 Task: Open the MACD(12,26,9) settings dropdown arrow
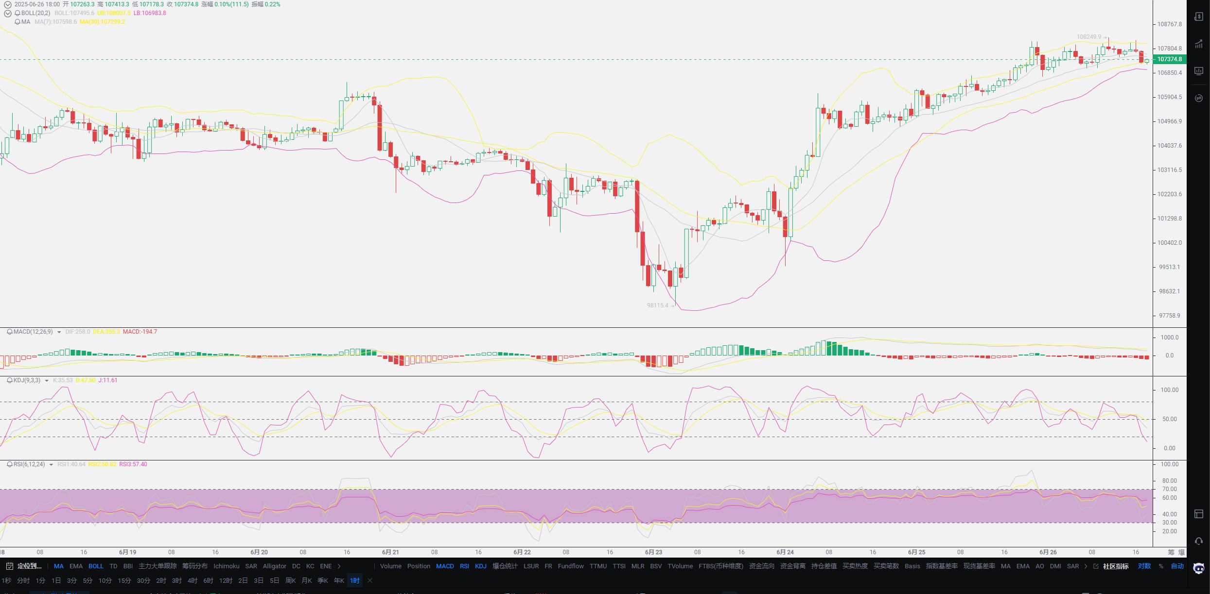(59, 332)
